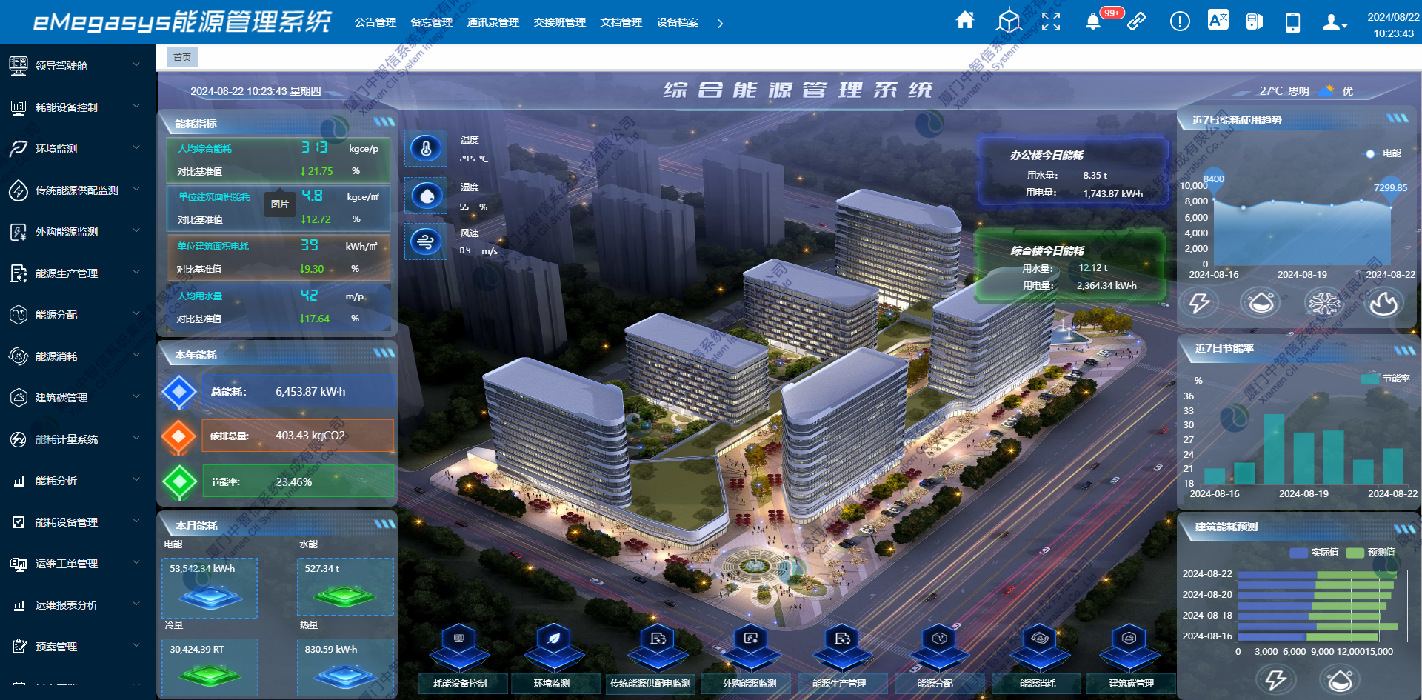Expand 能源分配 sidebar menu
The image size is (1422, 700).
coord(78,315)
